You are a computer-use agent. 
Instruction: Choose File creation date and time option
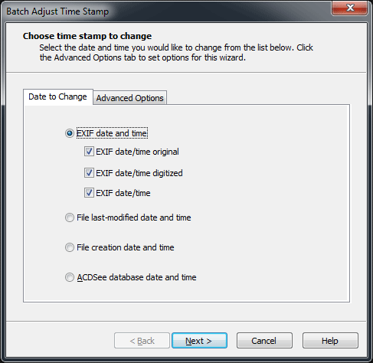(x=70, y=247)
